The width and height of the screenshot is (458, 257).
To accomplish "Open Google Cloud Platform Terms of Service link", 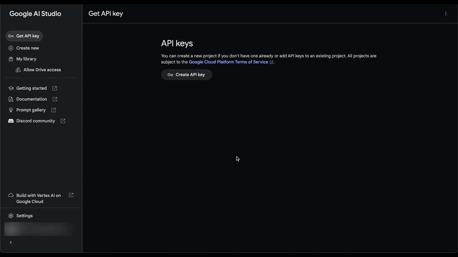I will coord(228,62).
